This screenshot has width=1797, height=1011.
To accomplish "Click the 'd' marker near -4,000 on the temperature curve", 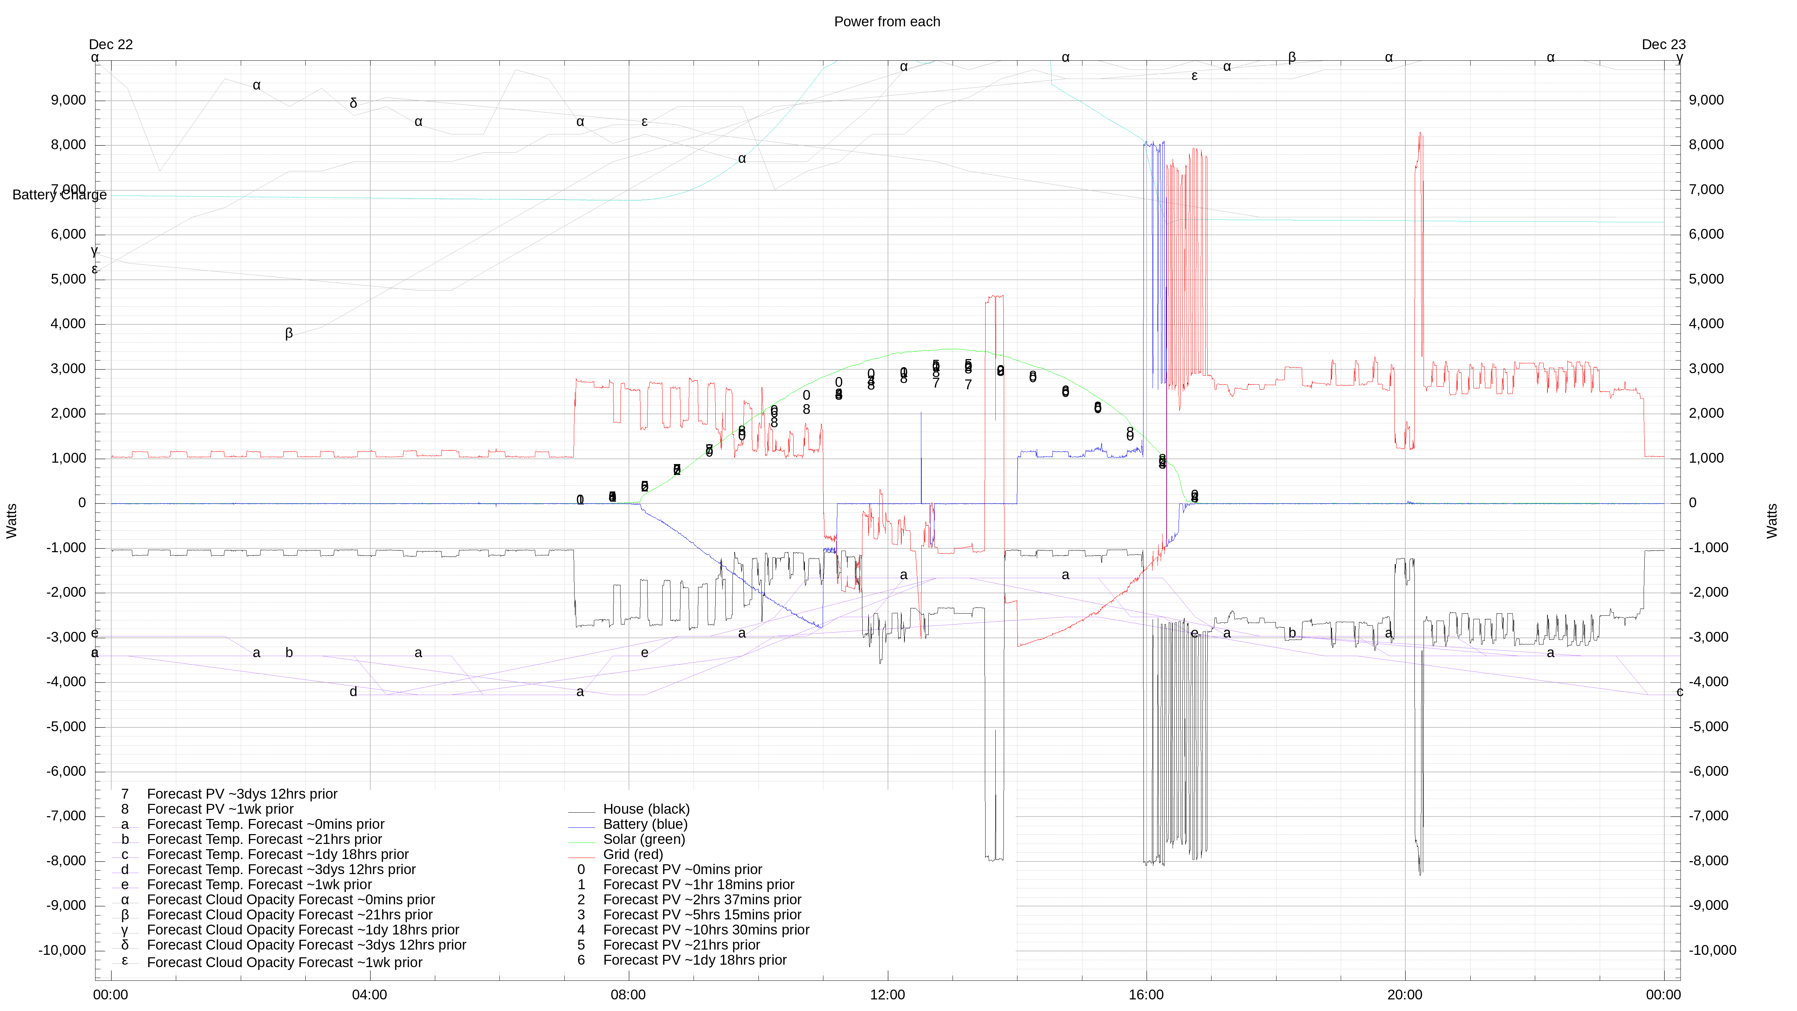I will point(353,692).
